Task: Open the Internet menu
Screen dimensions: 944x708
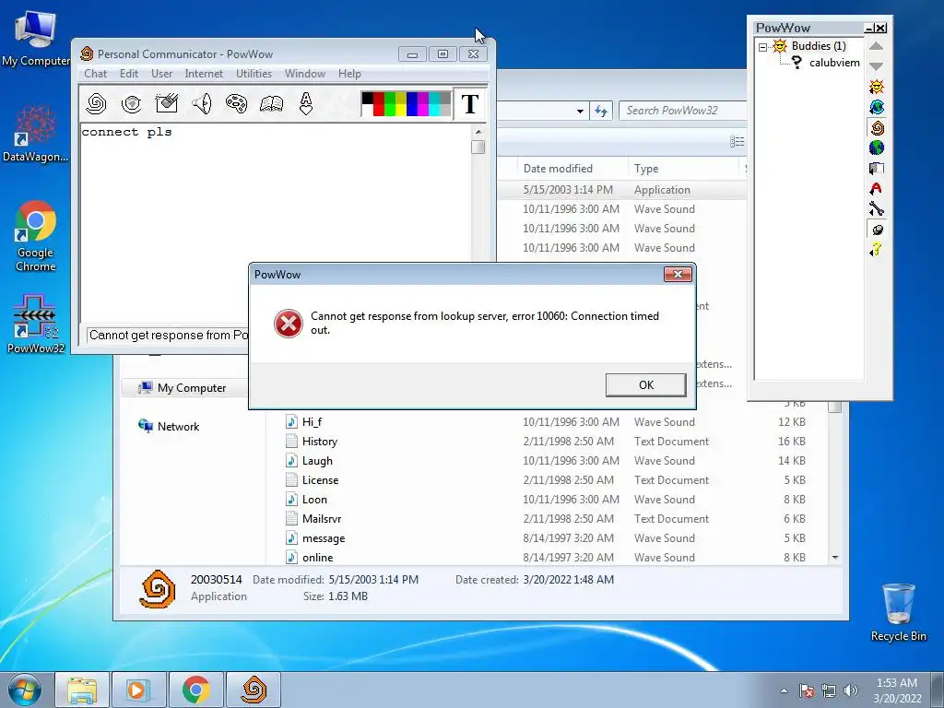Action: (x=204, y=74)
